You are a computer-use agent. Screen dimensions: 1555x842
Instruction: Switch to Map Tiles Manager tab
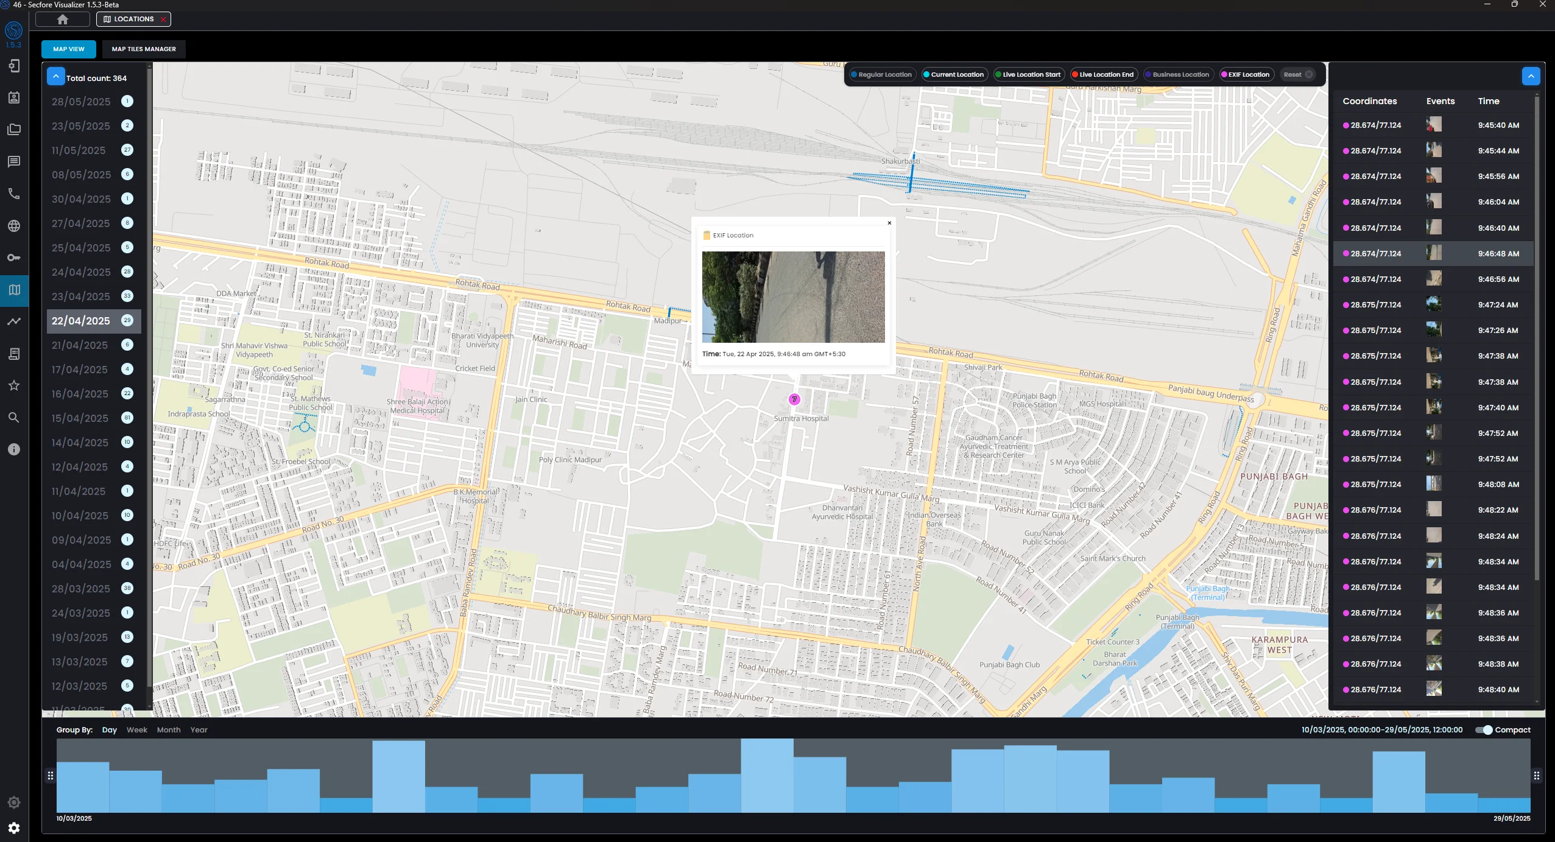click(x=144, y=49)
